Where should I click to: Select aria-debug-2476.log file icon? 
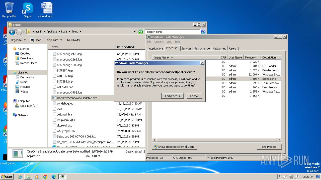(x=55, y=54)
